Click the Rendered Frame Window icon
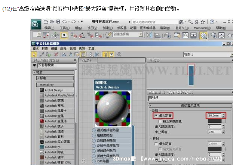 click(221, 35)
